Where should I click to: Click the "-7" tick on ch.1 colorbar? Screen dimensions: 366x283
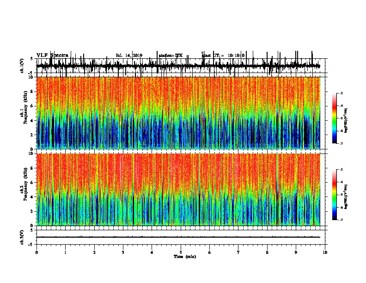pyautogui.click(x=341, y=143)
